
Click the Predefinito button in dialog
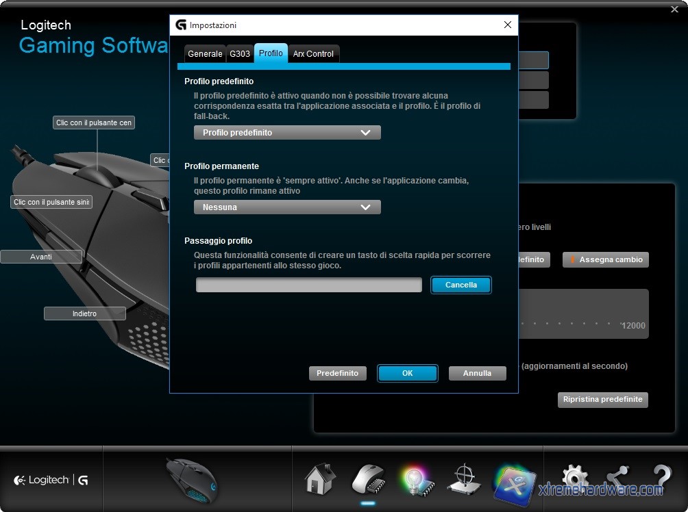(337, 374)
